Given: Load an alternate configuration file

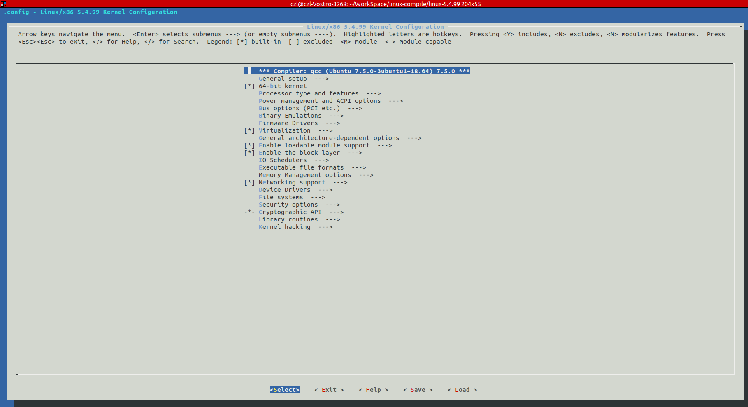Looking at the screenshot, I should [462, 390].
